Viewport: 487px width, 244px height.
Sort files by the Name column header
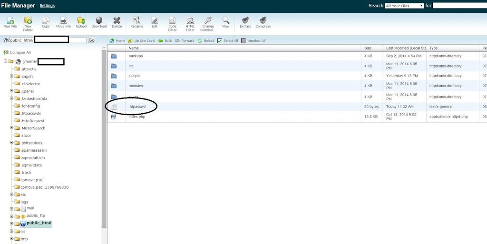click(134, 48)
